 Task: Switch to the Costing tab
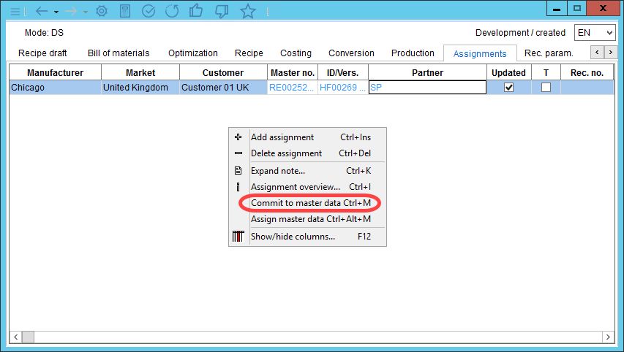click(296, 53)
